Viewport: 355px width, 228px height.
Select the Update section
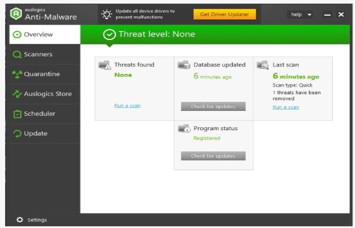pyautogui.click(x=45, y=133)
